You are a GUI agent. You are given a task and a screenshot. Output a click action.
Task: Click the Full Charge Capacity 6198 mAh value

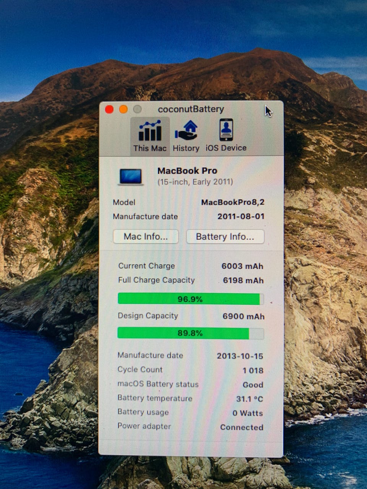pos(244,280)
